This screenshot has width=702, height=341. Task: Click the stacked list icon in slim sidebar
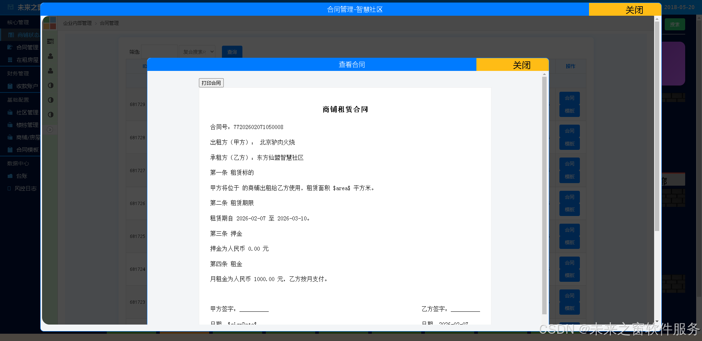pos(50,42)
